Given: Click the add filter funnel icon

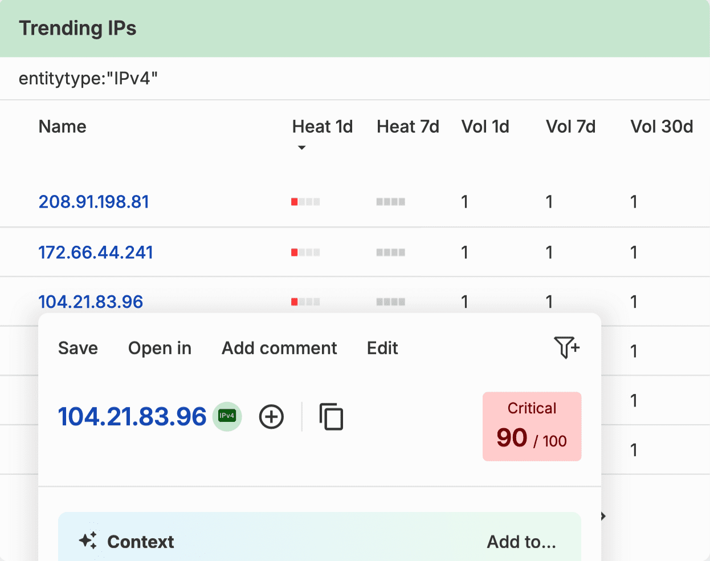Looking at the screenshot, I should (x=566, y=347).
